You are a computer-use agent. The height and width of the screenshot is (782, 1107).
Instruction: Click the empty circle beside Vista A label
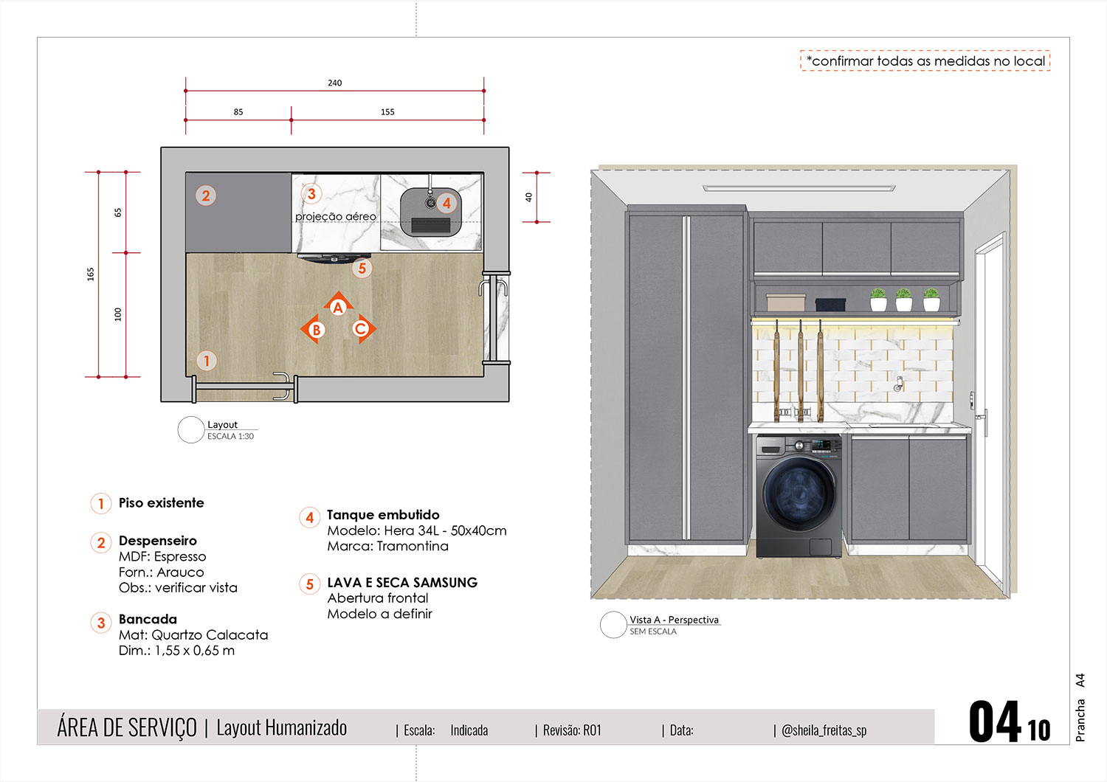613,625
